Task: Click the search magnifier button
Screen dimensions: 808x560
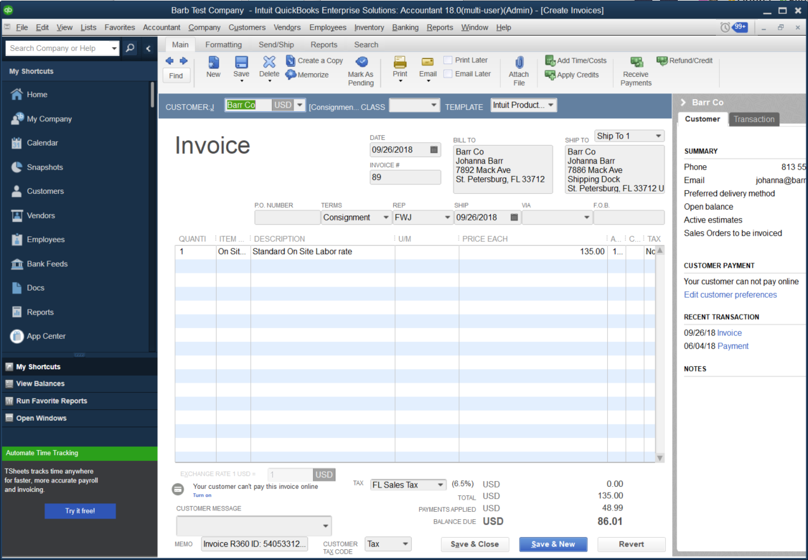Action: click(129, 48)
